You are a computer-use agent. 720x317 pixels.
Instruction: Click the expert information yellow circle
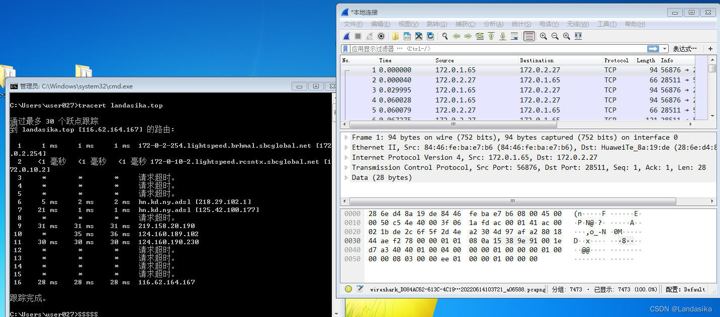point(348,289)
